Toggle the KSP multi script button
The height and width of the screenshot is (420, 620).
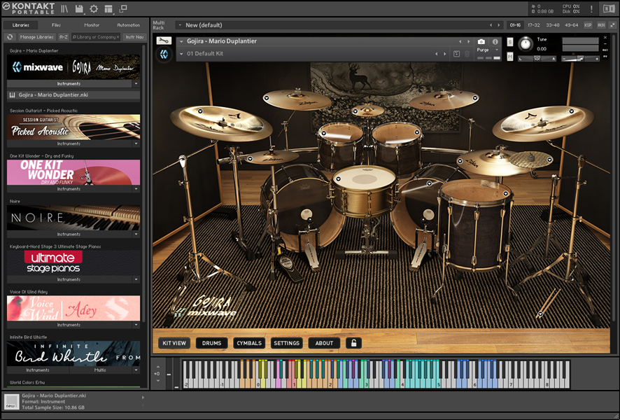(x=588, y=25)
